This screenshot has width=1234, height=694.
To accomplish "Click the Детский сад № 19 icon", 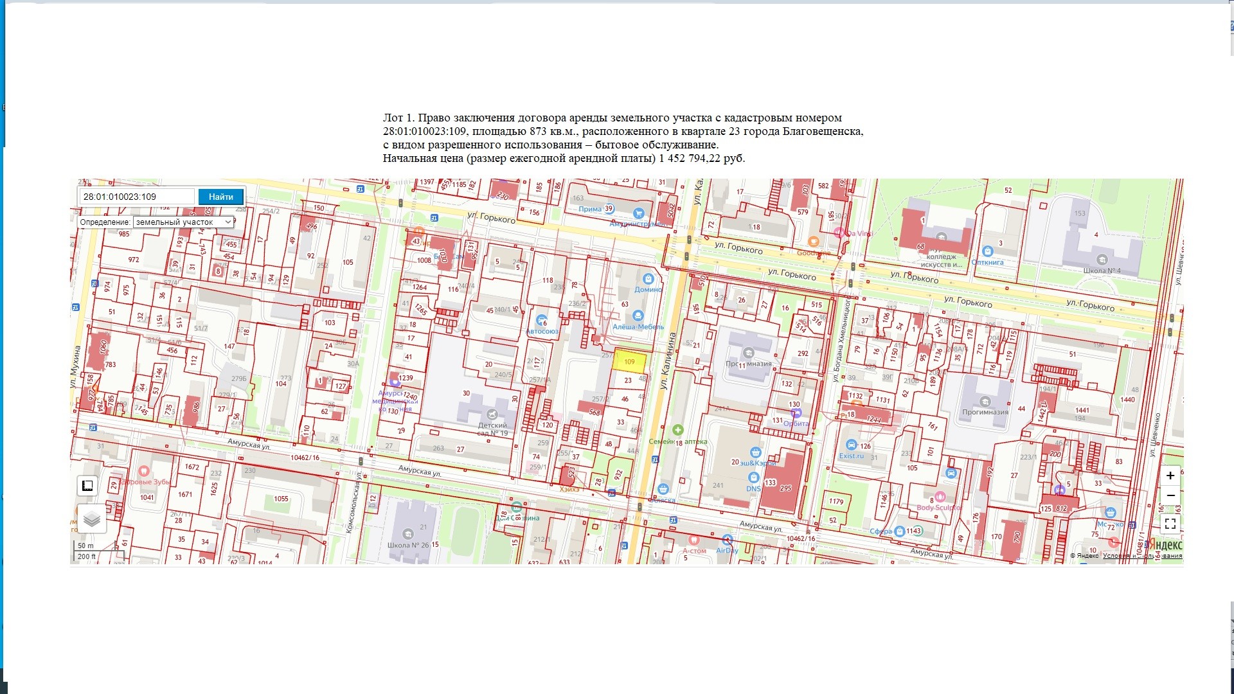I will [x=492, y=414].
